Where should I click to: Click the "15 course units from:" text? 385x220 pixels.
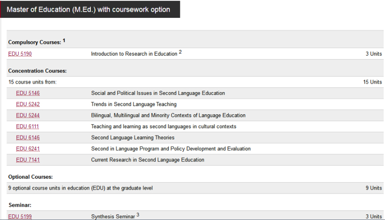tap(32, 82)
